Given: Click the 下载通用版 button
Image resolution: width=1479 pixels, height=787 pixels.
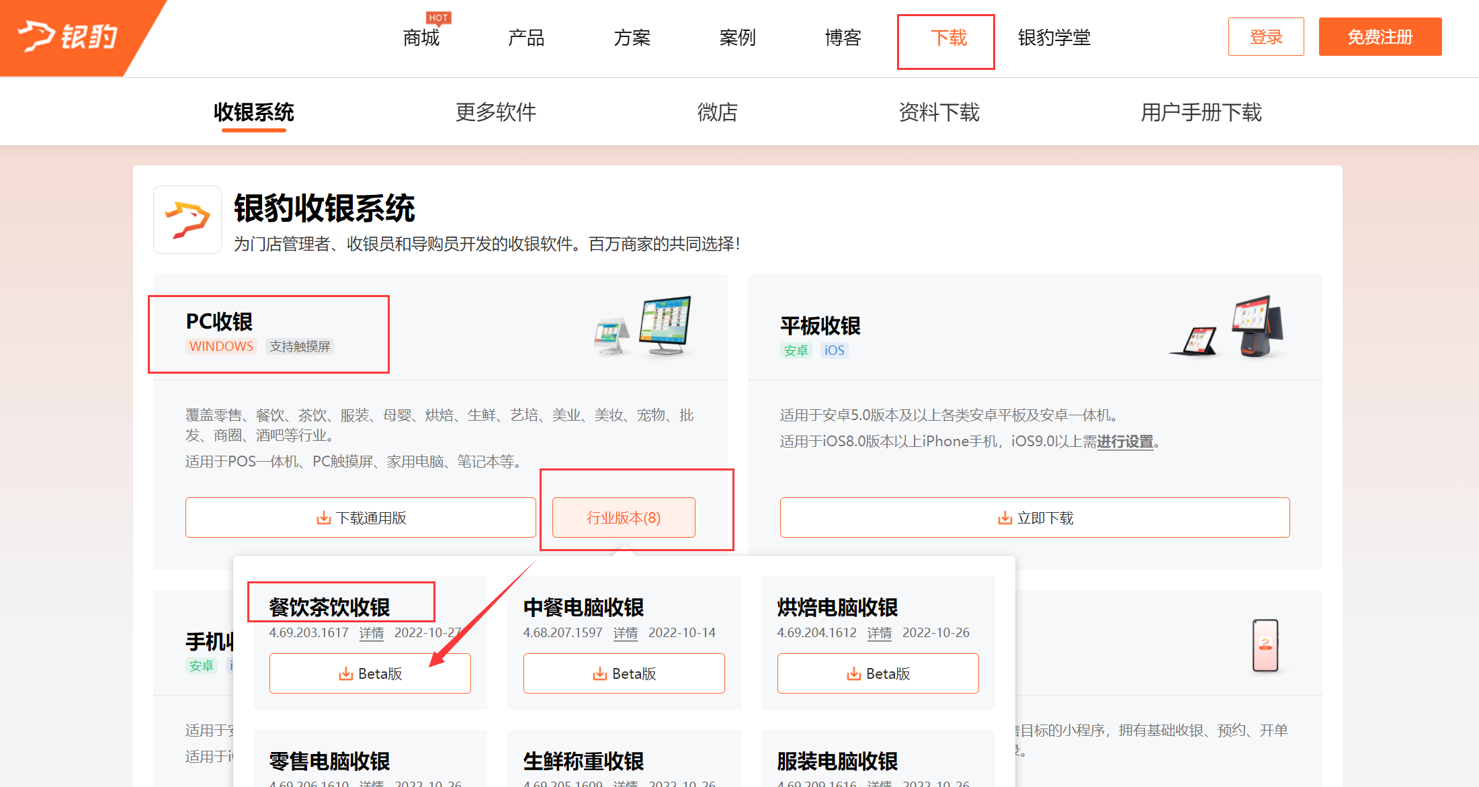Looking at the screenshot, I should (361, 517).
